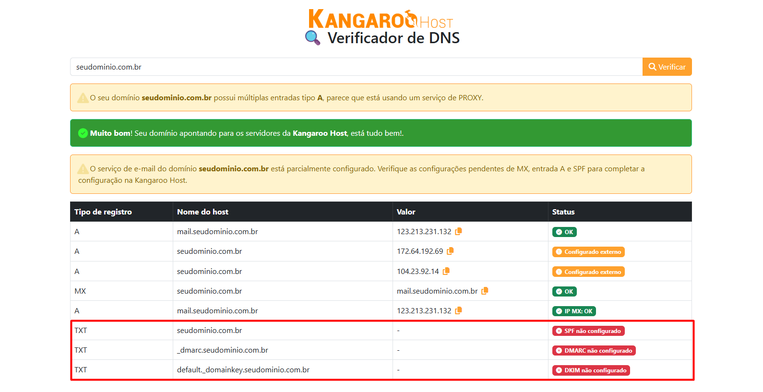Click the magnifying glass icon beside Verificador de DNS

click(313, 38)
